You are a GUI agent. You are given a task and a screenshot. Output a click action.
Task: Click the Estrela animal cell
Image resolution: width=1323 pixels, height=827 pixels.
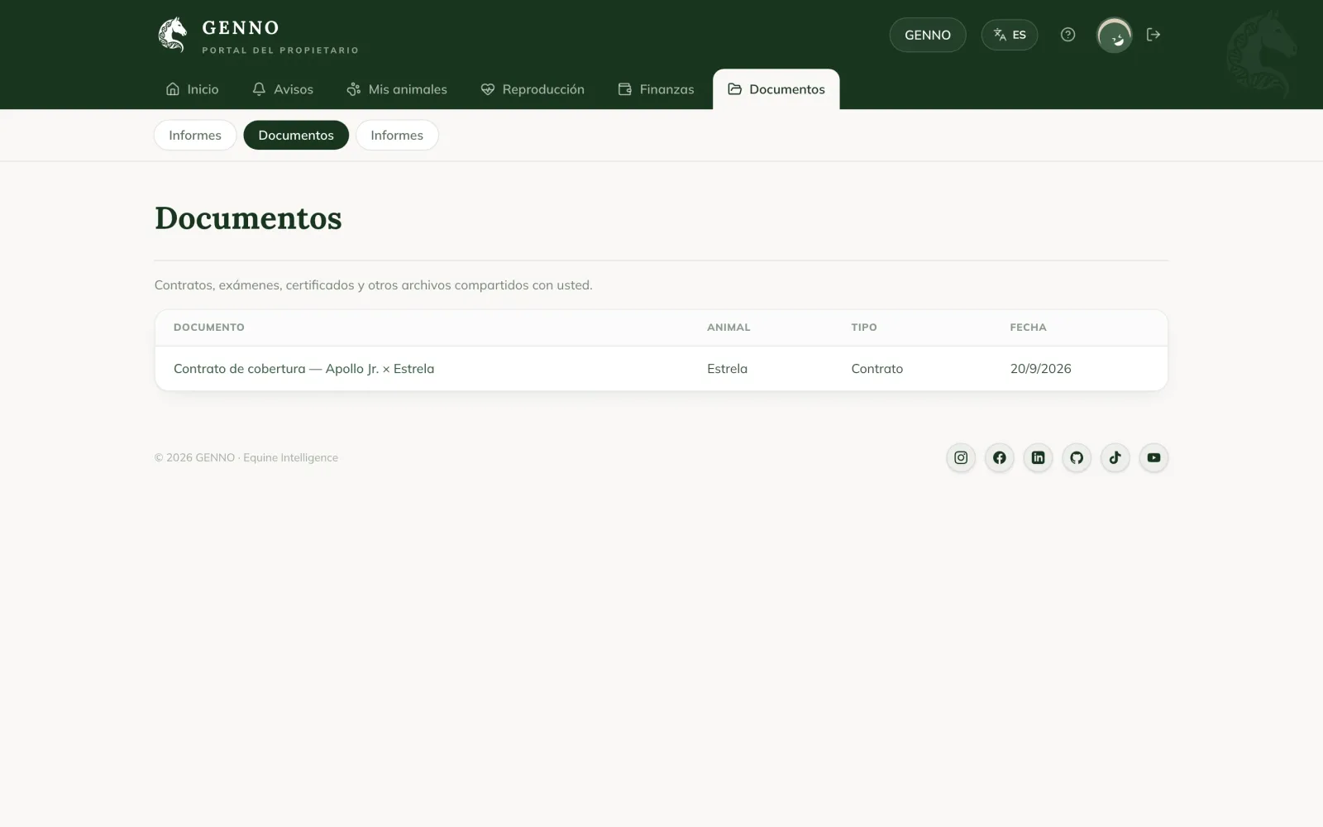(x=727, y=369)
